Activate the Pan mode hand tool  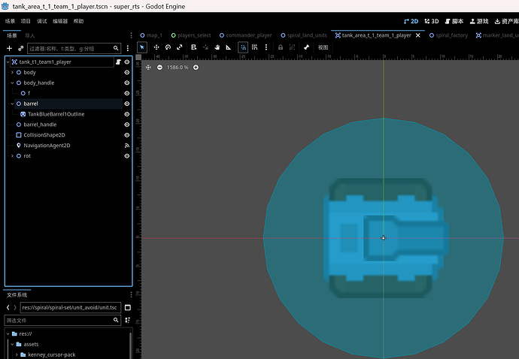(x=217, y=47)
